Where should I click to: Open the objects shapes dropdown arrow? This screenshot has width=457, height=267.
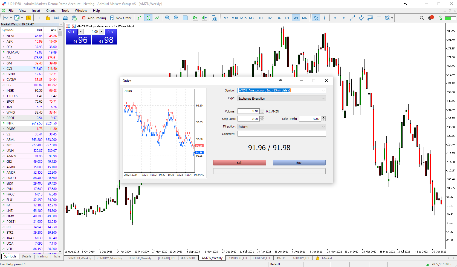[392, 18]
